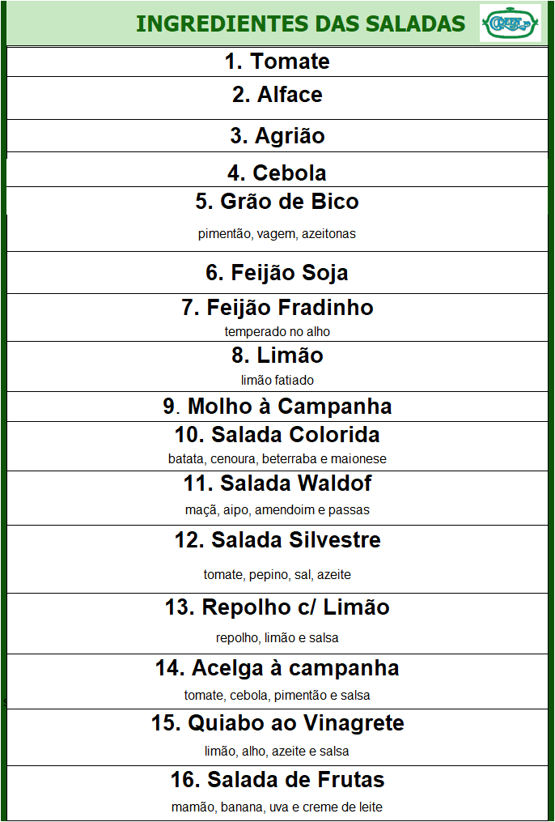Click the 6. Feijão Soja row
The width and height of the screenshot is (555, 822).
click(x=277, y=273)
